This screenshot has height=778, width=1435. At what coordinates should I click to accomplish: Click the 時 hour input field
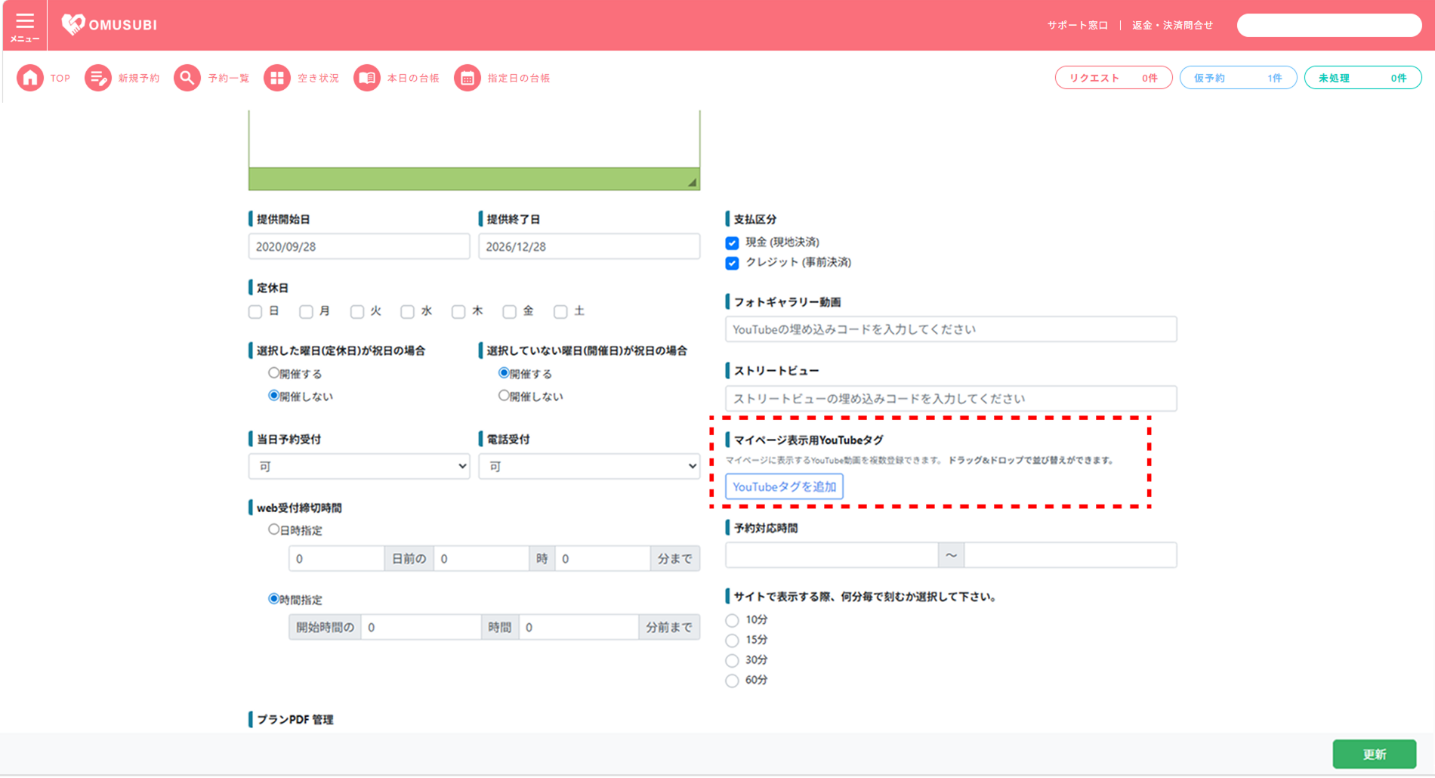(481, 558)
